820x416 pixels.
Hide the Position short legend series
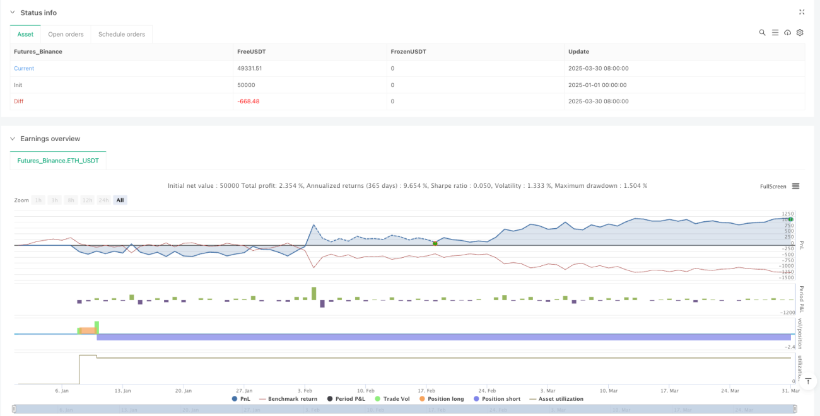[496, 399]
